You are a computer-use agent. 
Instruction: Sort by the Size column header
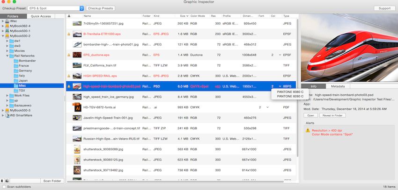(x=182, y=16)
